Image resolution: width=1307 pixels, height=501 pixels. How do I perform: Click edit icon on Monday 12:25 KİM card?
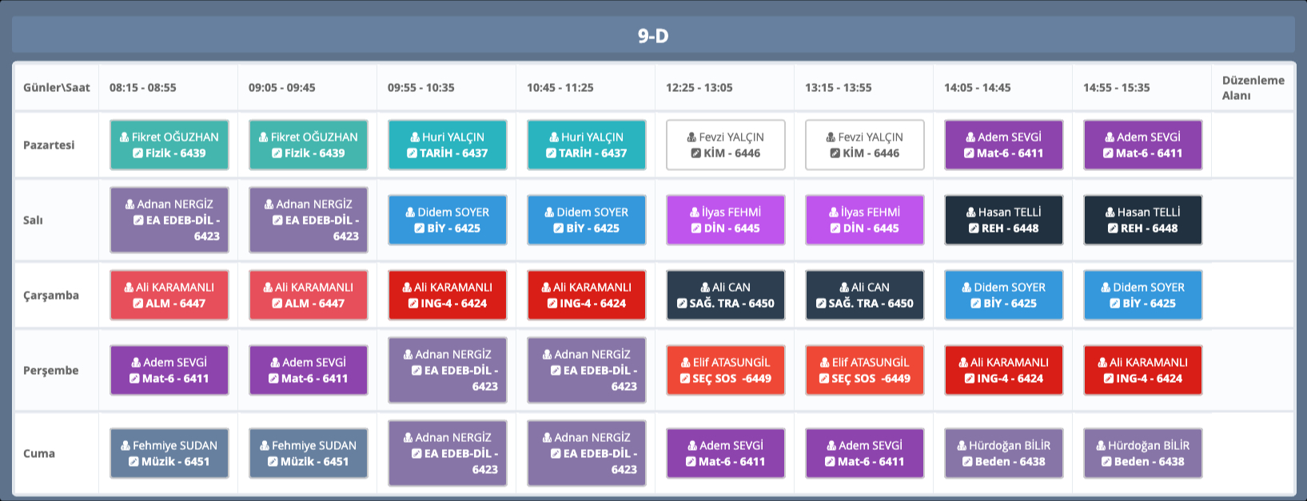pos(695,153)
